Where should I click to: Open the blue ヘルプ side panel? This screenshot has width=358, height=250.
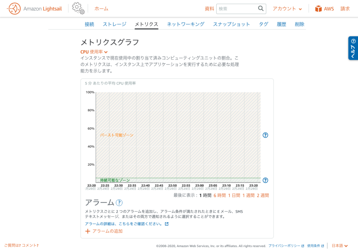pyautogui.click(x=353, y=48)
